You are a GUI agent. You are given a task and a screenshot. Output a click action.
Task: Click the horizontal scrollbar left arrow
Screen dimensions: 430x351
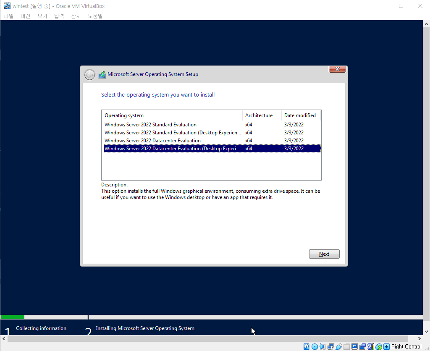pyautogui.click(x=3, y=339)
